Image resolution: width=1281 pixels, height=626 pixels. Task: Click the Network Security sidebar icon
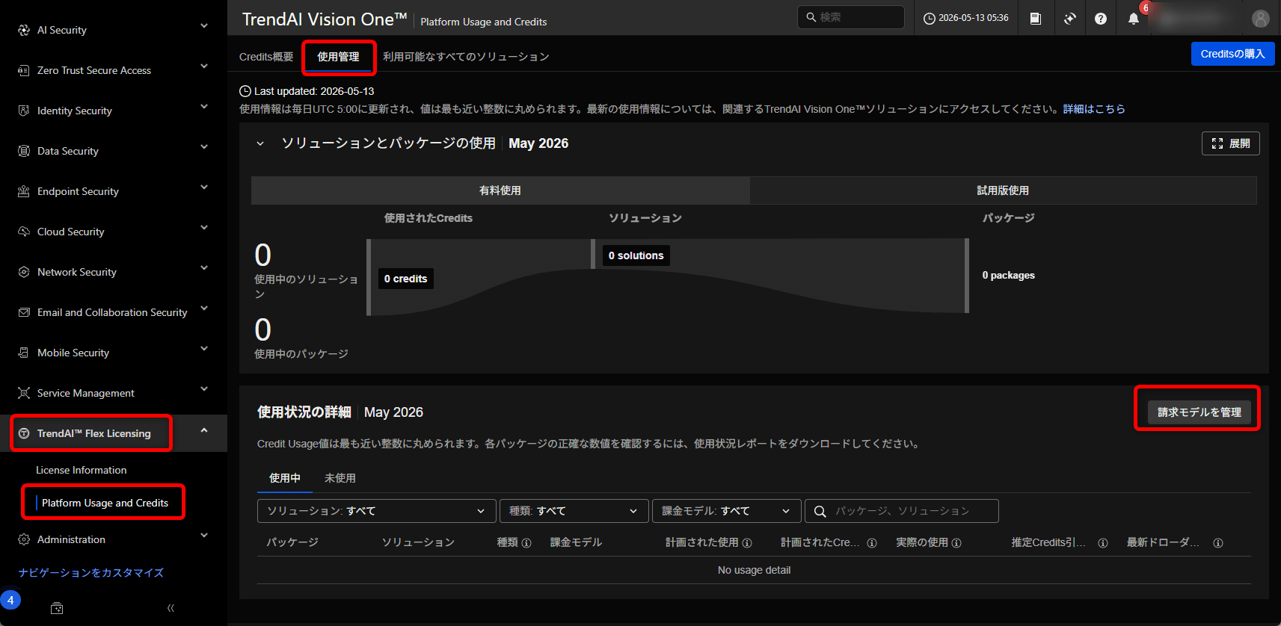[24, 272]
